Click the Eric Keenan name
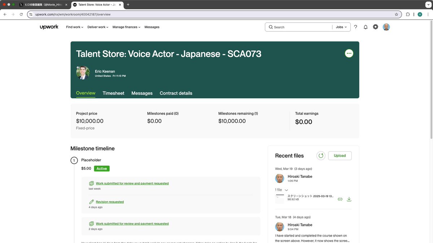This screenshot has width=433, height=243. pos(105,71)
